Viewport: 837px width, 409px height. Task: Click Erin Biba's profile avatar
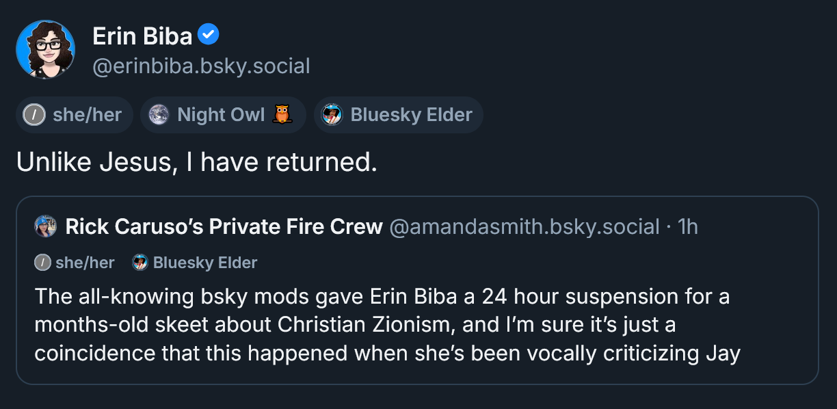pos(45,49)
